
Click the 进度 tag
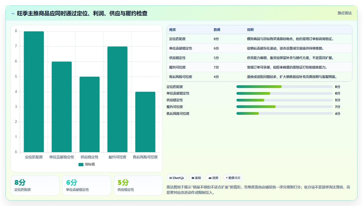[x=213, y=178]
